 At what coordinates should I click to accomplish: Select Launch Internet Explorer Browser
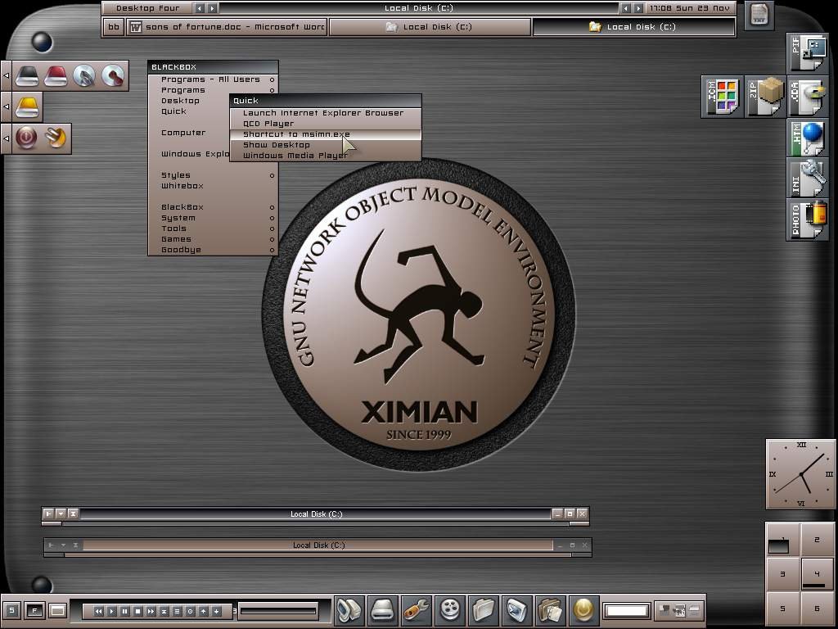click(326, 113)
